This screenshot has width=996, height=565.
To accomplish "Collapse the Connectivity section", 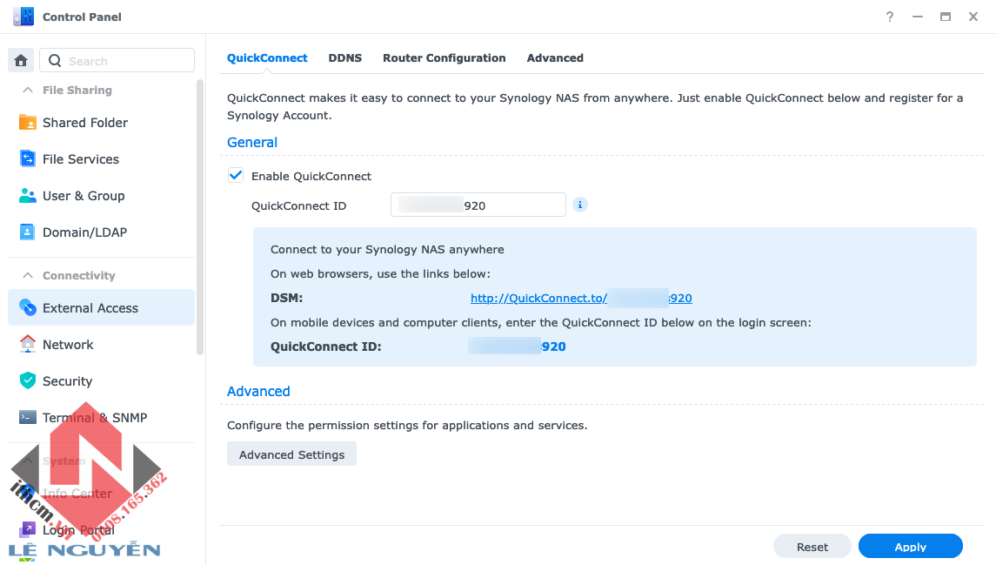I will 27,275.
